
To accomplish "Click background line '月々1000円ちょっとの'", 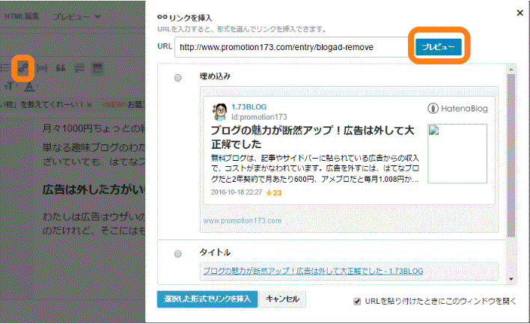I will 94,129.
